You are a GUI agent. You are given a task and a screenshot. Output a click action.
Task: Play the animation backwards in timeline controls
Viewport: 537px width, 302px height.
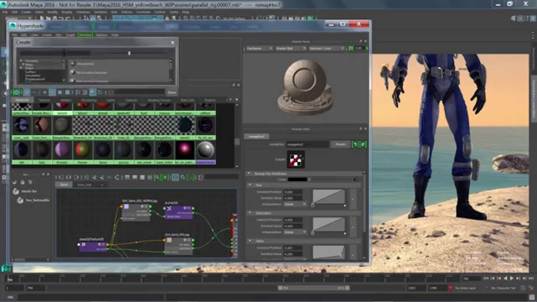[x=505, y=279]
